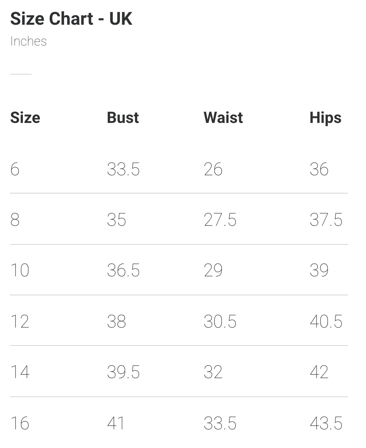Click the 27.5 waist measurement for size 8
366x448 pixels.
pyautogui.click(x=220, y=220)
